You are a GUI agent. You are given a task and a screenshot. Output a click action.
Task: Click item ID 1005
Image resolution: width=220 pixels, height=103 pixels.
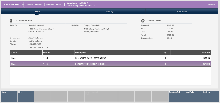point(45,64)
